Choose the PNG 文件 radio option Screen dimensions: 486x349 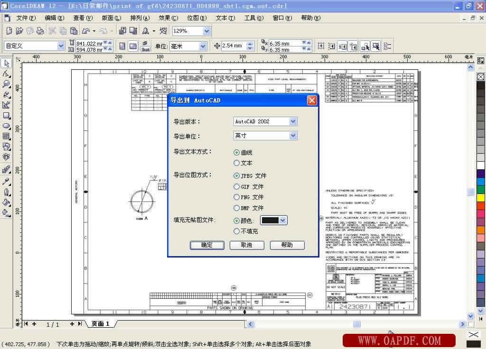236,197
